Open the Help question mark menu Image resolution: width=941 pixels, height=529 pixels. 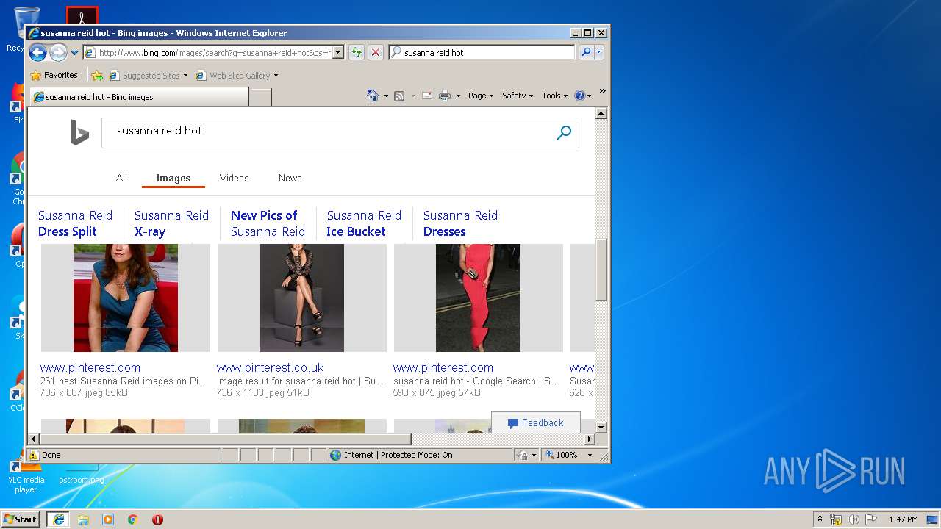[x=582, y=96]
